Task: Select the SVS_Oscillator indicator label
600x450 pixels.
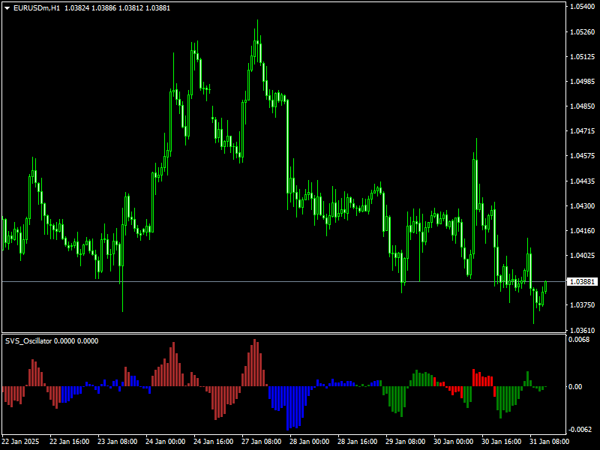Action: (28, 341)
